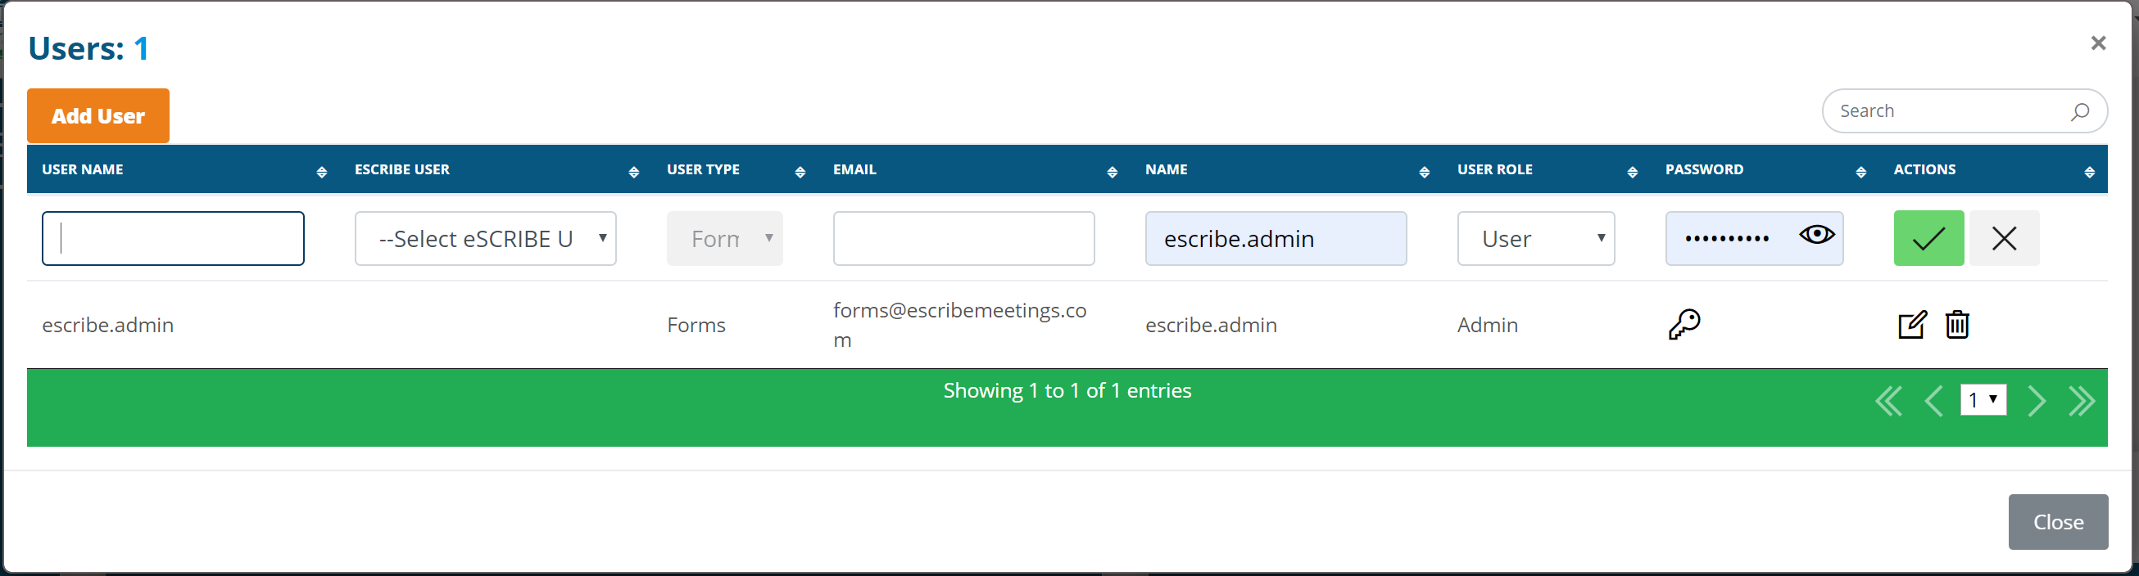
Task: Sort by the Email column header
Action: point(854,170)
